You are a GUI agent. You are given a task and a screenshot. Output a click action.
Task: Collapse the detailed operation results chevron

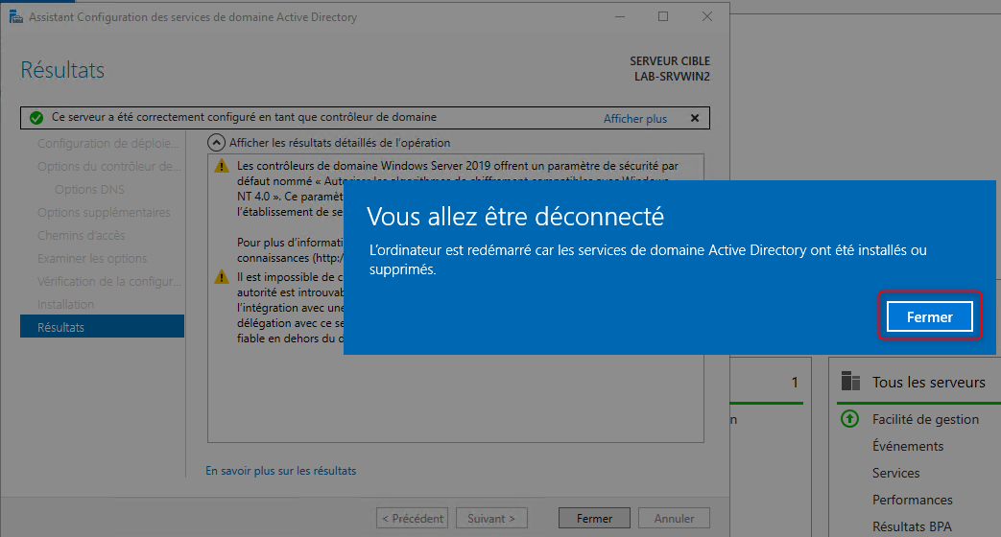218,143
